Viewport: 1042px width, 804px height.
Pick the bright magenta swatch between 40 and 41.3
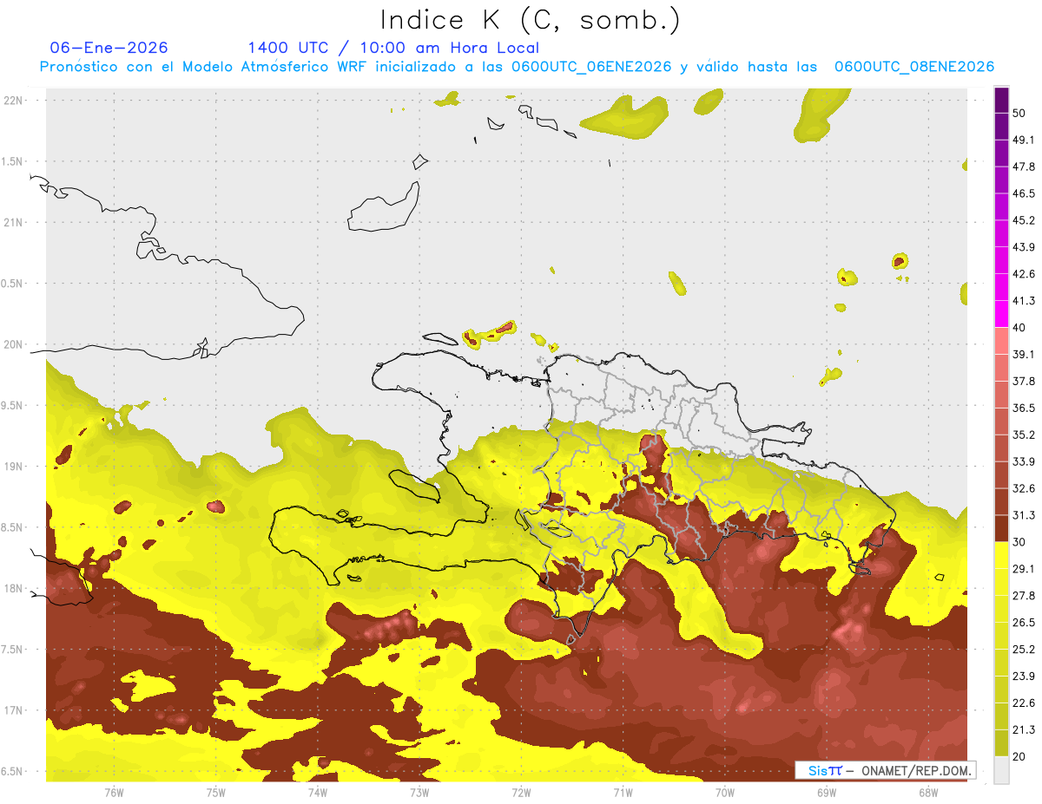click(x=1001, y=314)
